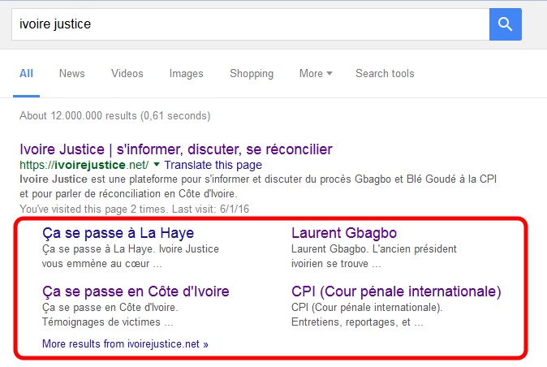The image size is (547, 367).
Task: Open the Videos tab
Action: (x=127, y=74)
